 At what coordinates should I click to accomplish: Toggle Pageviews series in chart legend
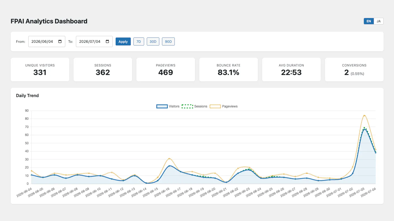coord(224,106)
